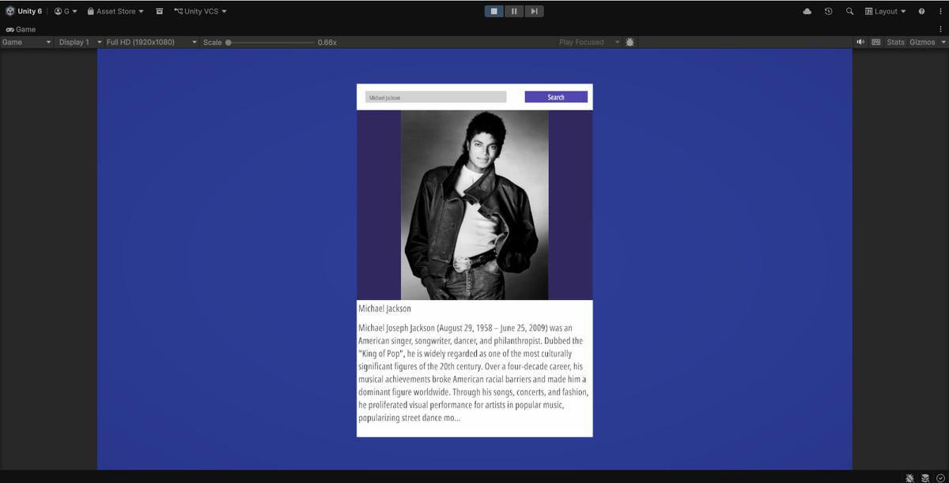Toggle Gizmos in Game view
949x483 pixels.
(x=921, y=42)
